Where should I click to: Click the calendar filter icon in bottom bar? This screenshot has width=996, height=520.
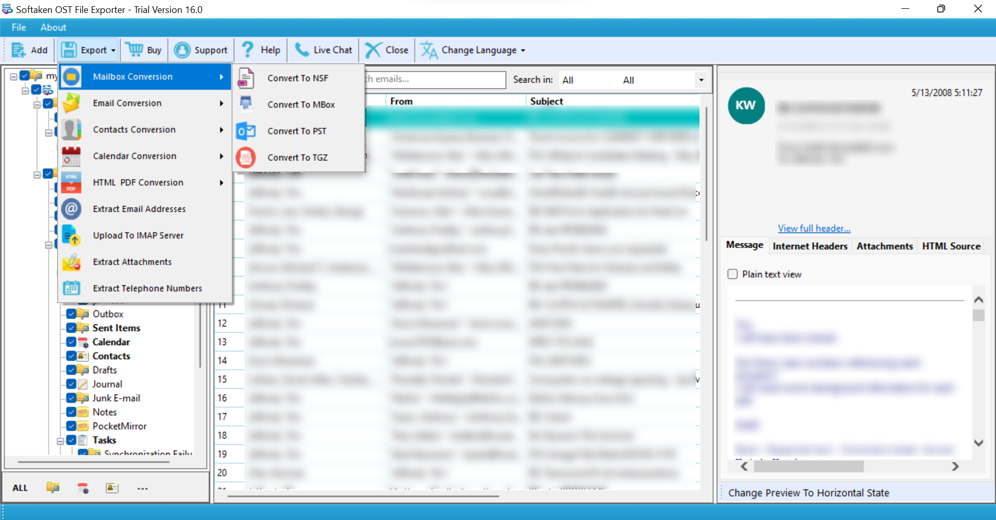click(x=83, y=488)
